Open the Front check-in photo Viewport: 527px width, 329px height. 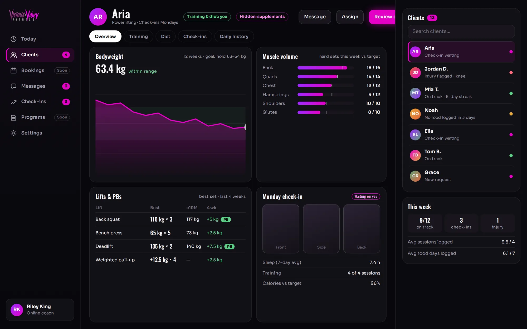pos(281,229)
